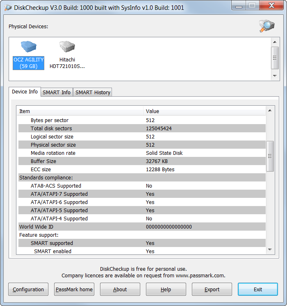Screen dimensions: 287x306
Task: Click the DiskCheckup title bar app icon
Action: tap(8, 8)
